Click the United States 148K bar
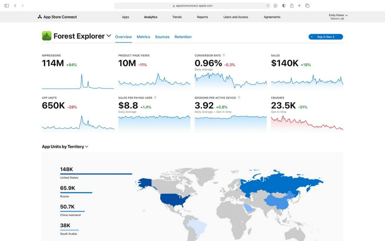The image size is (385, 241). point(96,174)
